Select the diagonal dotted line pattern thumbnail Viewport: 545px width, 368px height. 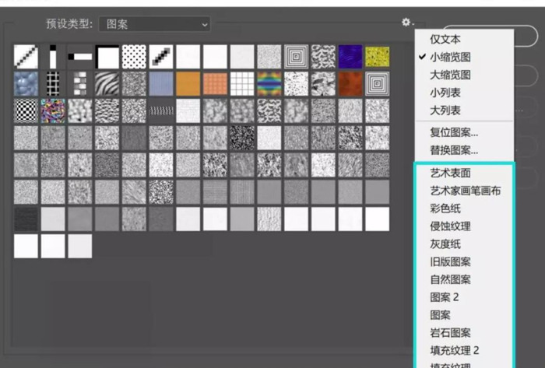point(26,57)
